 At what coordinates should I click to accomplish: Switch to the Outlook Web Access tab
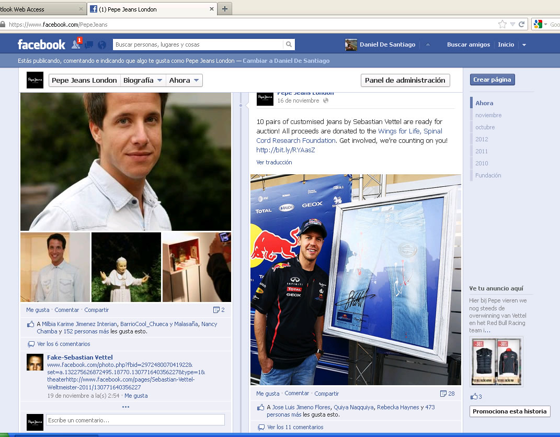coord(39,9)
